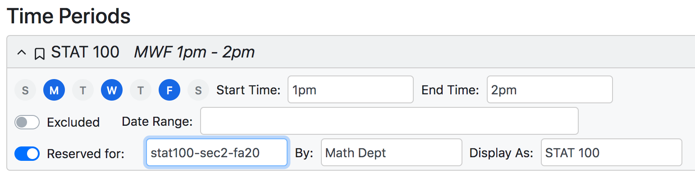Deselect the Friday day circle
The height and width of the screenshot is (177, 695).
click(x=169, y=90)
